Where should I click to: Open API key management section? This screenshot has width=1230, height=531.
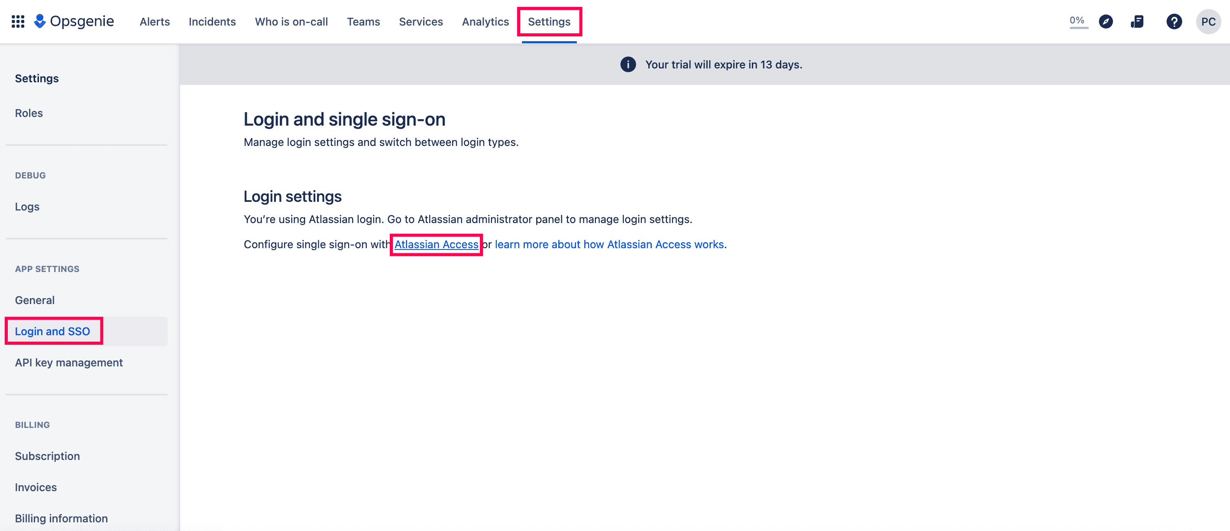[x=69, y=362]
